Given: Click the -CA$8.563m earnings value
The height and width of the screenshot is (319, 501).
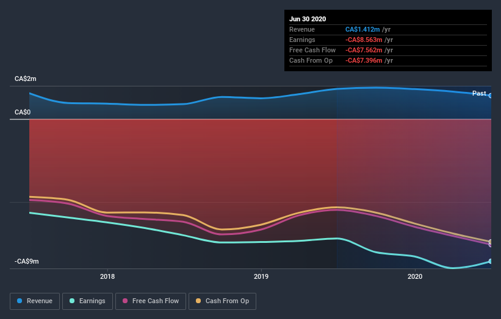Looking at the screenshot, I should (x=364, y=40).
